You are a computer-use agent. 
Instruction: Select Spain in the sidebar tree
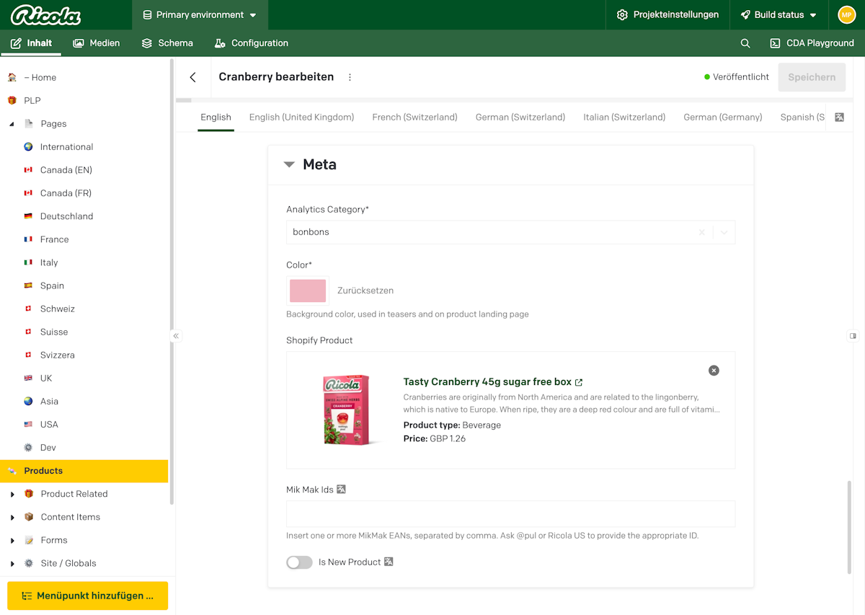pyautogui.click(x=52, y=286)
